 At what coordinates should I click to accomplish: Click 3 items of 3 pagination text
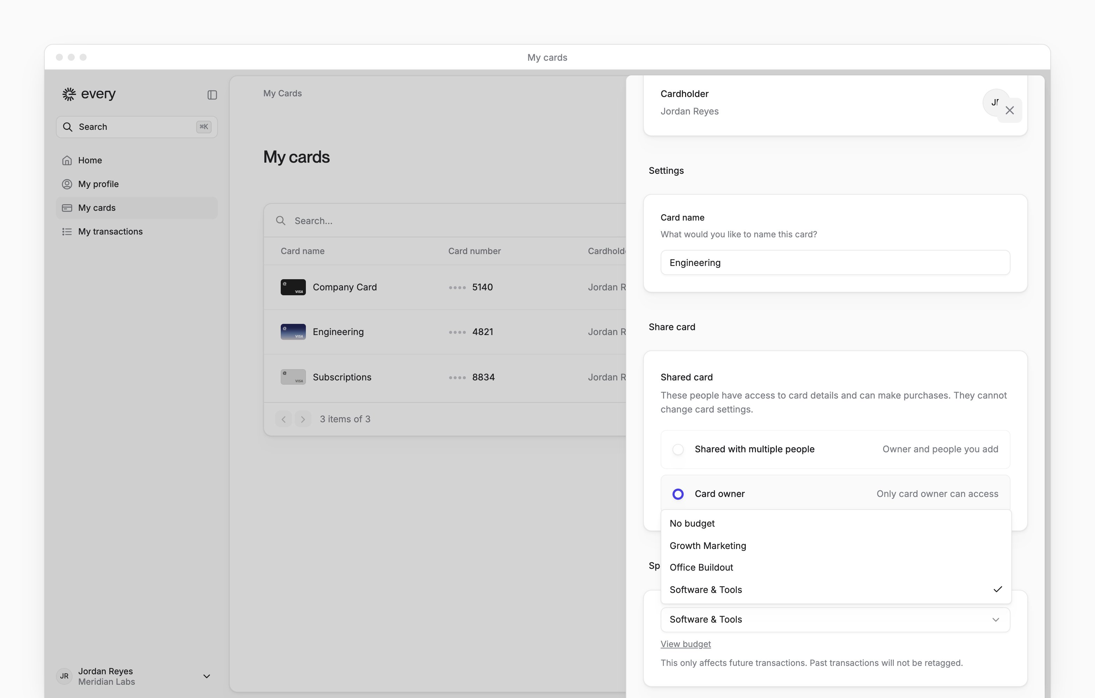pyautogui.click(x=345, y=419)
